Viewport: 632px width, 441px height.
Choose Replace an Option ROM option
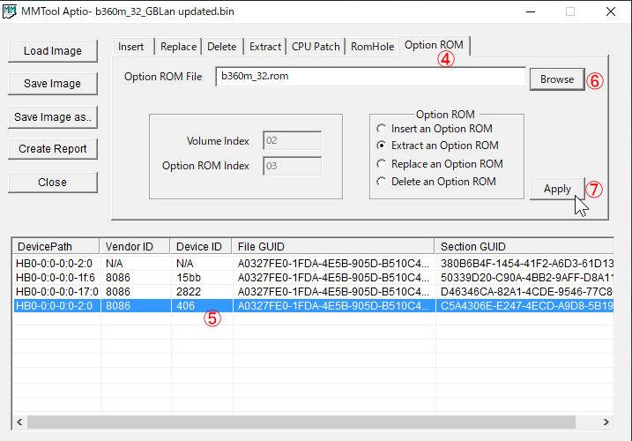(x=382, y=164)
